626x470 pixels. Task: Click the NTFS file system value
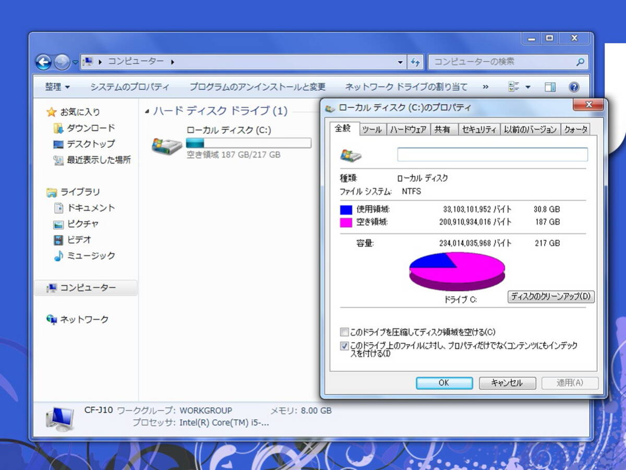(x=411, y=191)
